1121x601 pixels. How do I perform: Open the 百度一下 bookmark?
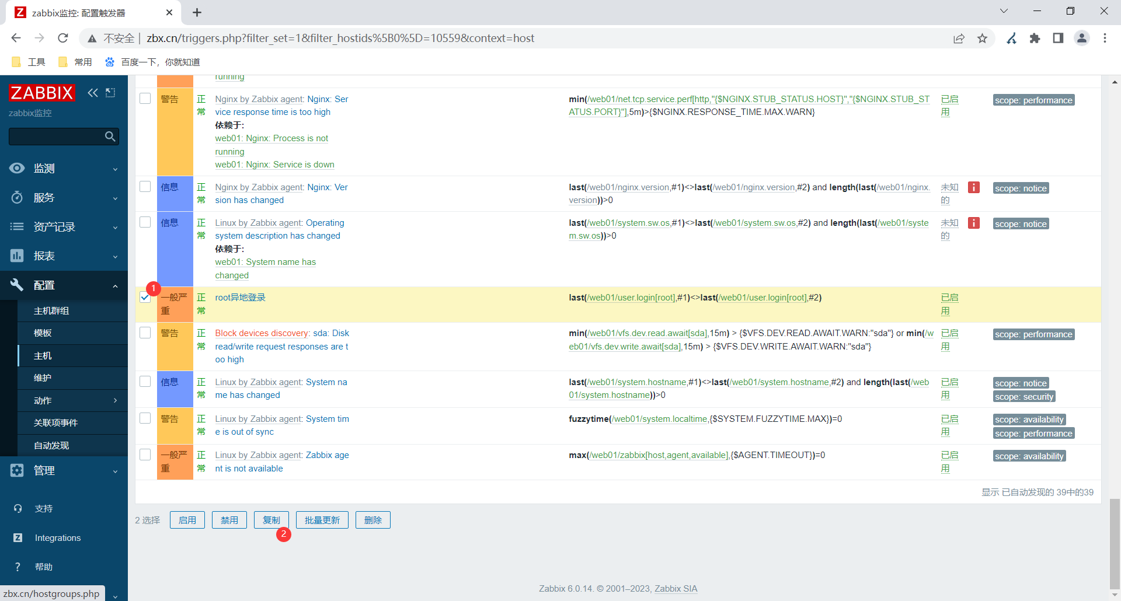[152, 62]
